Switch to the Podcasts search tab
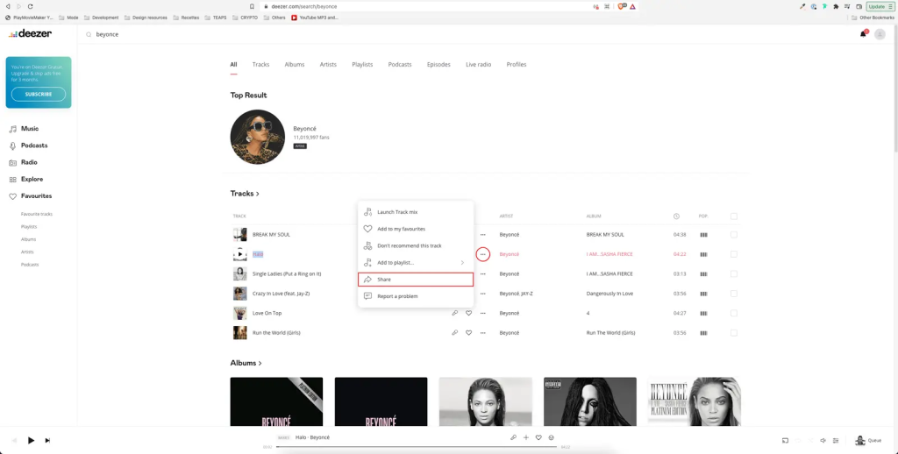Screen dimensions: 898x454 (x=400, y=64)
